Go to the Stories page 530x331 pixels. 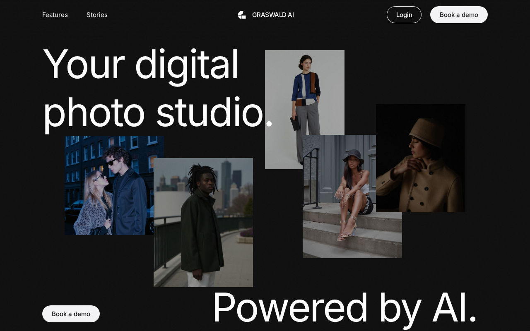[97, 15]
